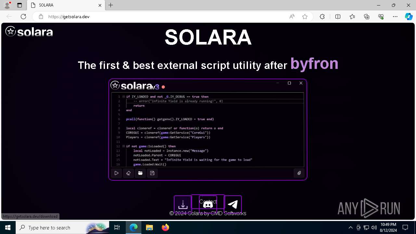Open Windows Start menu
The height and width of the screenshot is (234, 416).
8,227
